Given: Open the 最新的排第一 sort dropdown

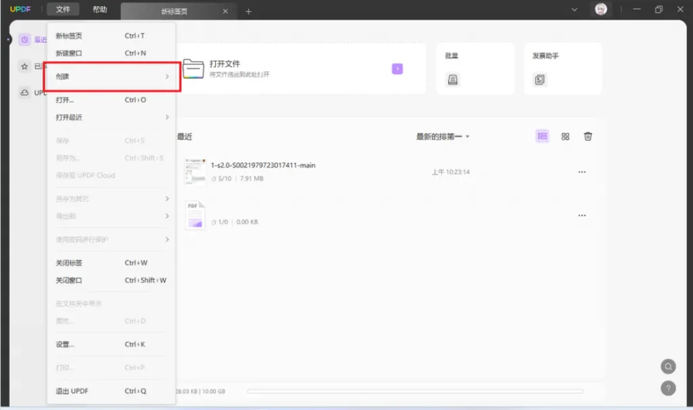Looking at the screenshot, I should coord(443,137).
